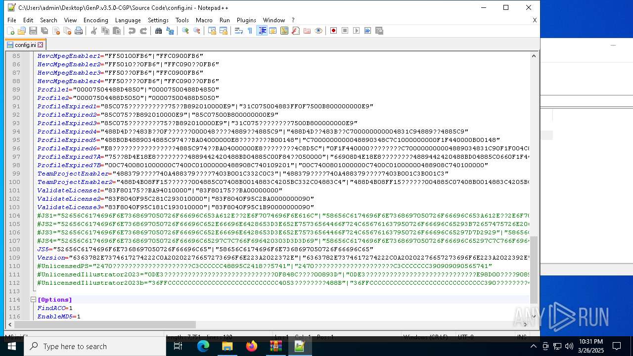This screenshot has height=356, width=633.
Task: Open the user defined language dialog icon
Action: pos(273,31)
